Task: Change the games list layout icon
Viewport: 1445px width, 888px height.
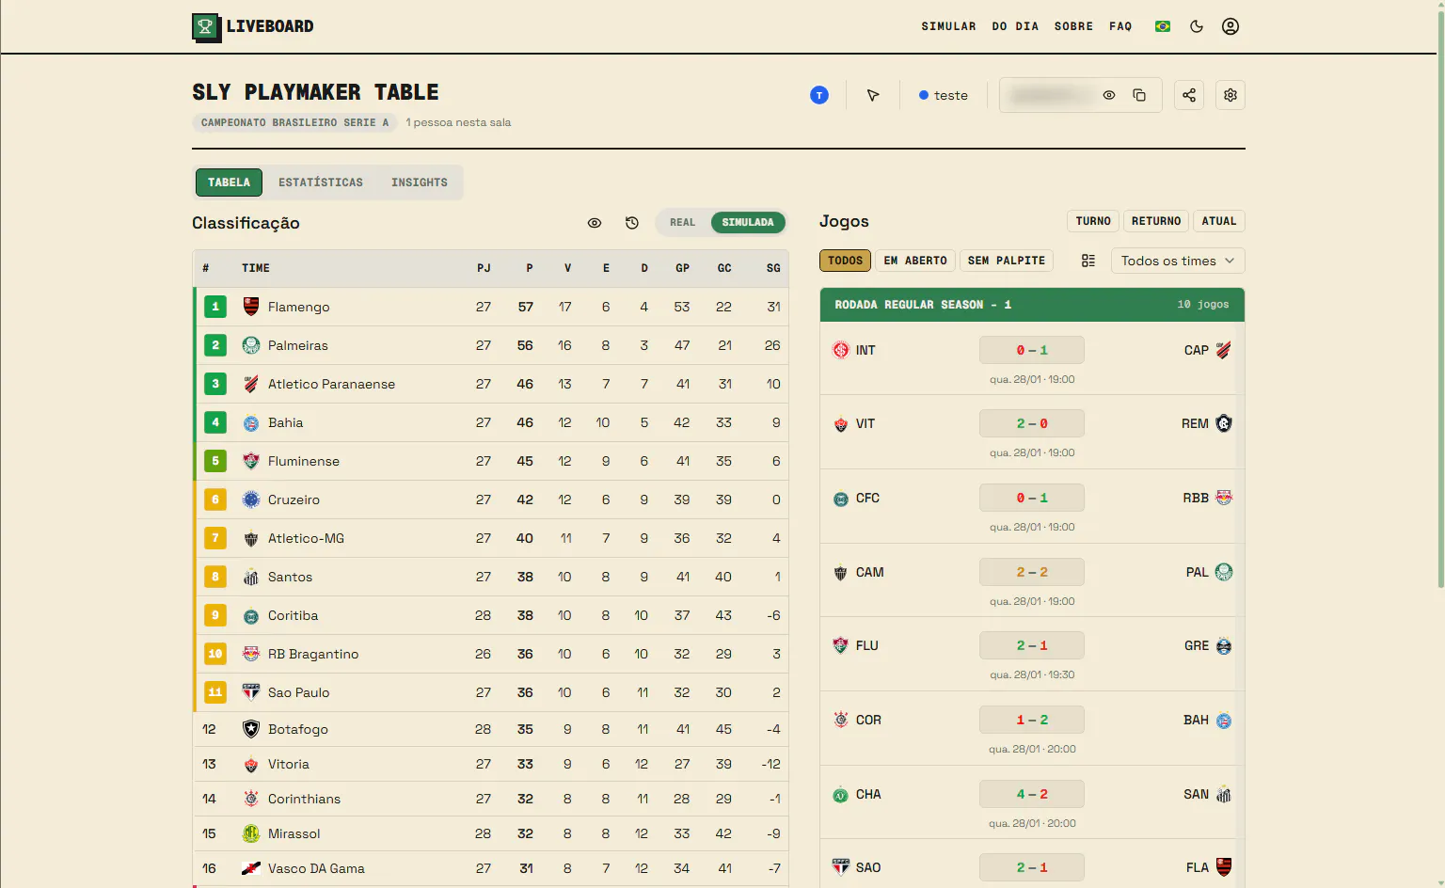Action: 1088,261
